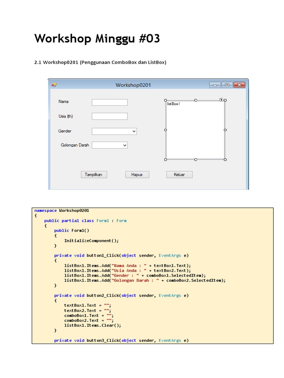Click the comboBox1.Text = "" line
Viewport: 284px width, 378px height.
tap(89, 315)
